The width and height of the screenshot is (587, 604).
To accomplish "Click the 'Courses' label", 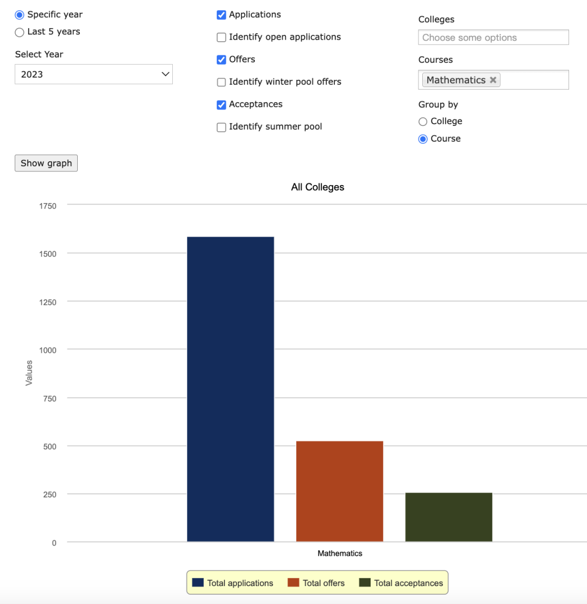I will tap(435, 60).
